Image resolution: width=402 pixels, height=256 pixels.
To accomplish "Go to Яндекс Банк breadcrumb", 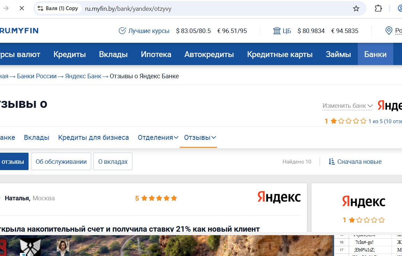I will (83, 76).
